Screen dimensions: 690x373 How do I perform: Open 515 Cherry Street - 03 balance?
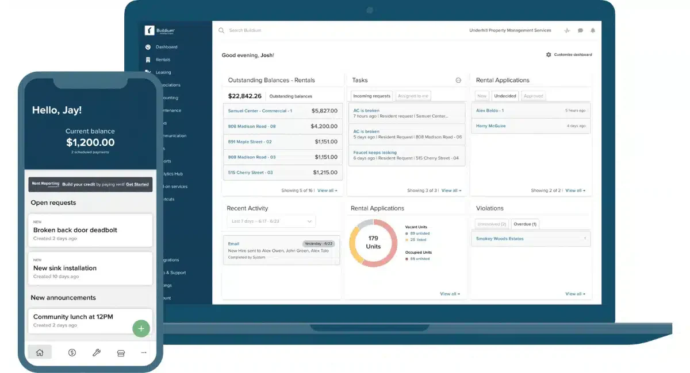point(283,173)
